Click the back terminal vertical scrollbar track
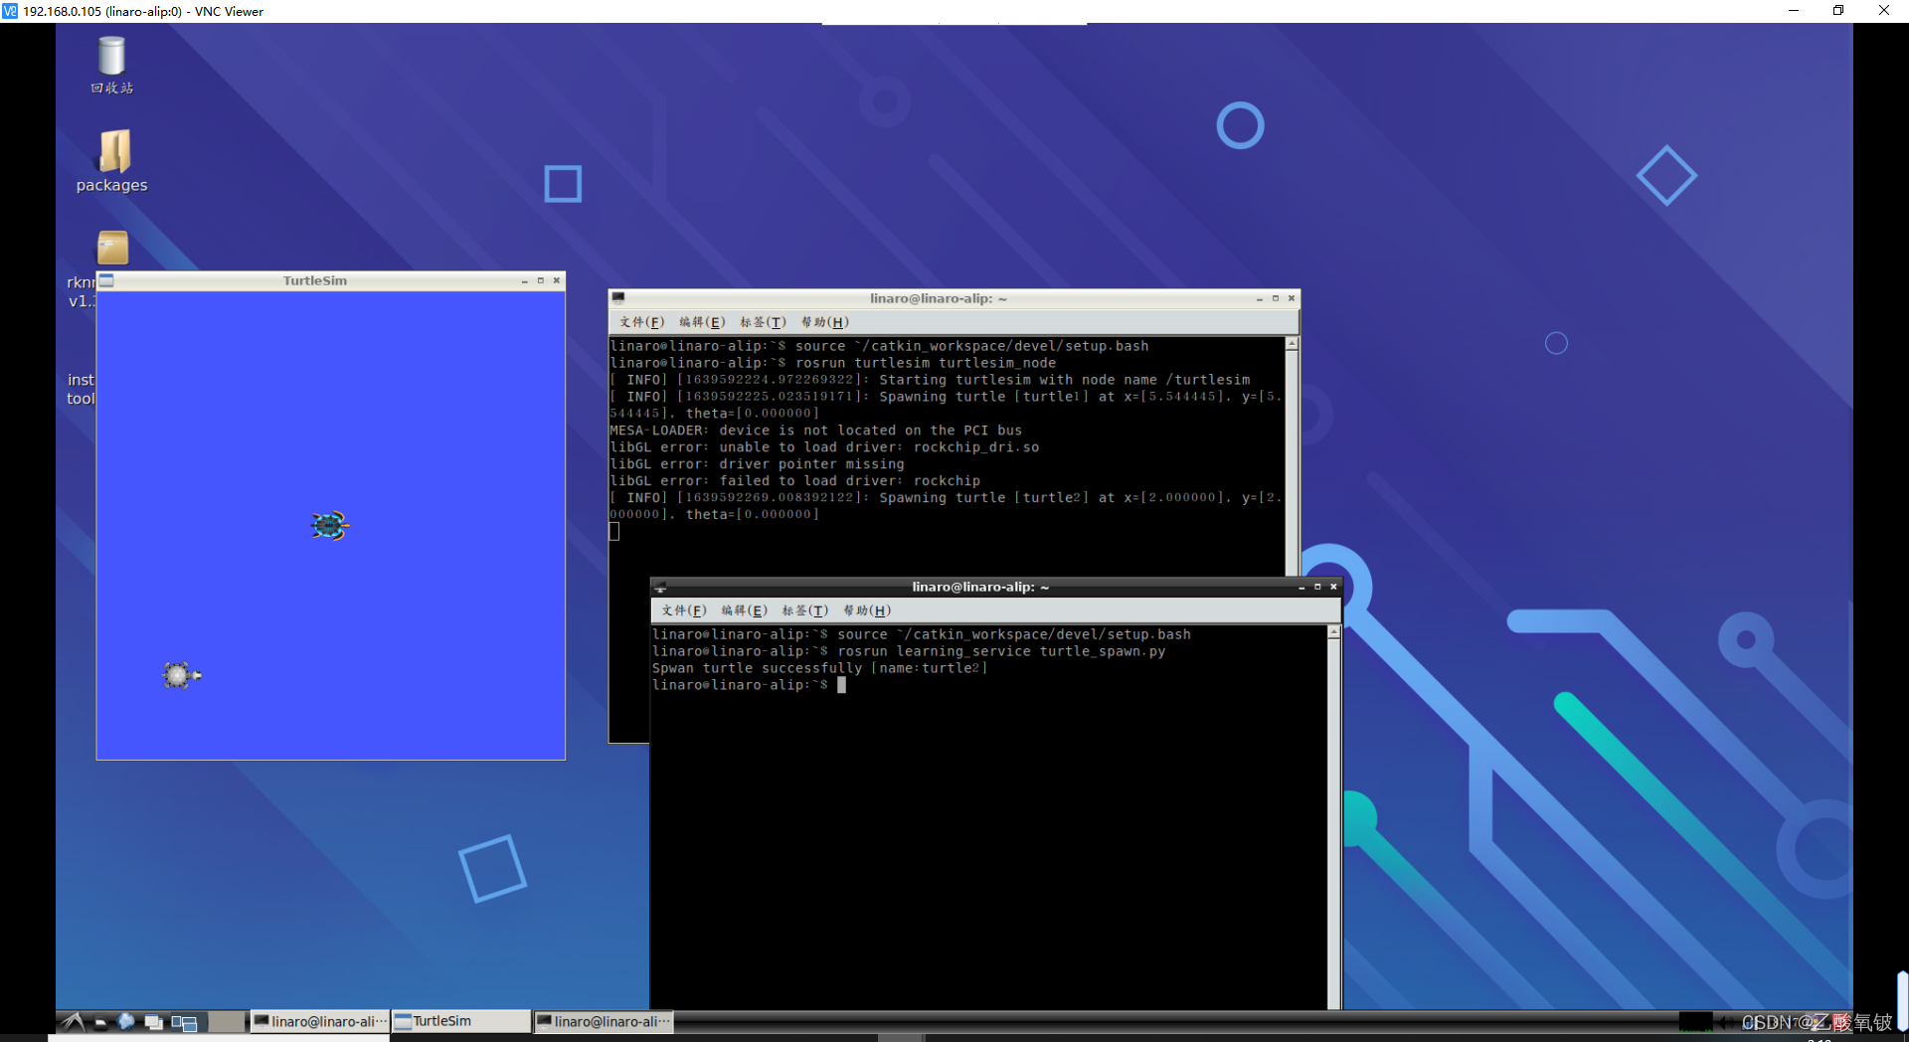Viewport: 1909px width, 1042px height. point(1292,462)
